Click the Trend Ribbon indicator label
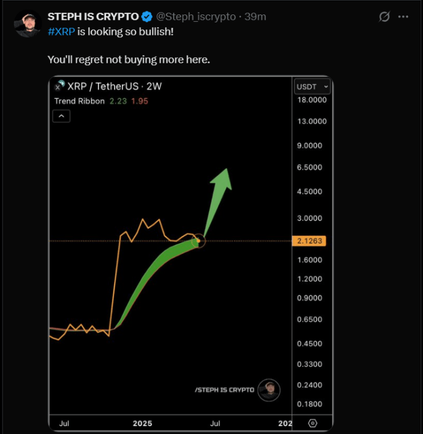This screenshot has width=423, height=434. (79, 101)
